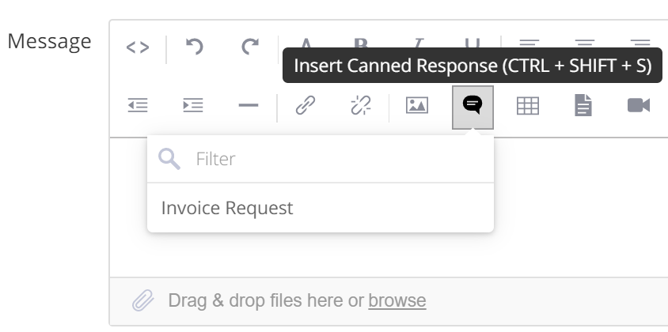The width and height of the screenshot is (668, 332).
Task: Insert video using the camera icon
Action: (x=639, y=105)
